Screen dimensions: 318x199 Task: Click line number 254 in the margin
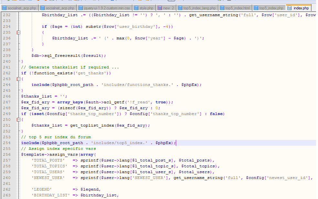[6, 143]
